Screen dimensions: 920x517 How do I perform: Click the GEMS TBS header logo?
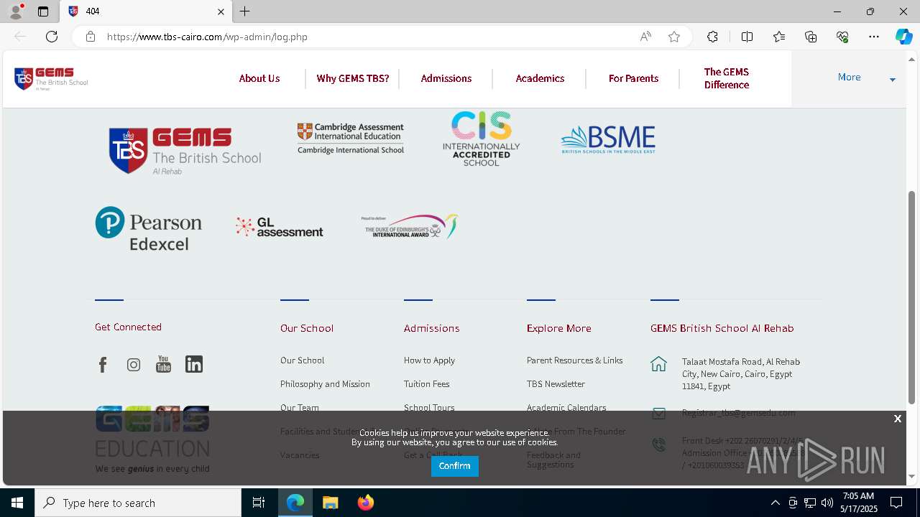pos(51,78)
